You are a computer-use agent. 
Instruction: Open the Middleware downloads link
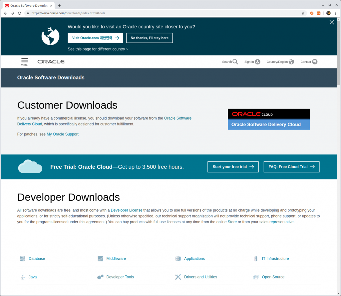point(116,258)
